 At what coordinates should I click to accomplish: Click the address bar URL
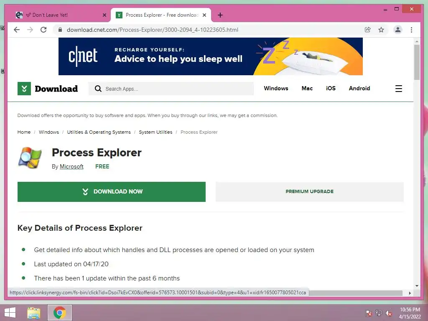(152, 30)
